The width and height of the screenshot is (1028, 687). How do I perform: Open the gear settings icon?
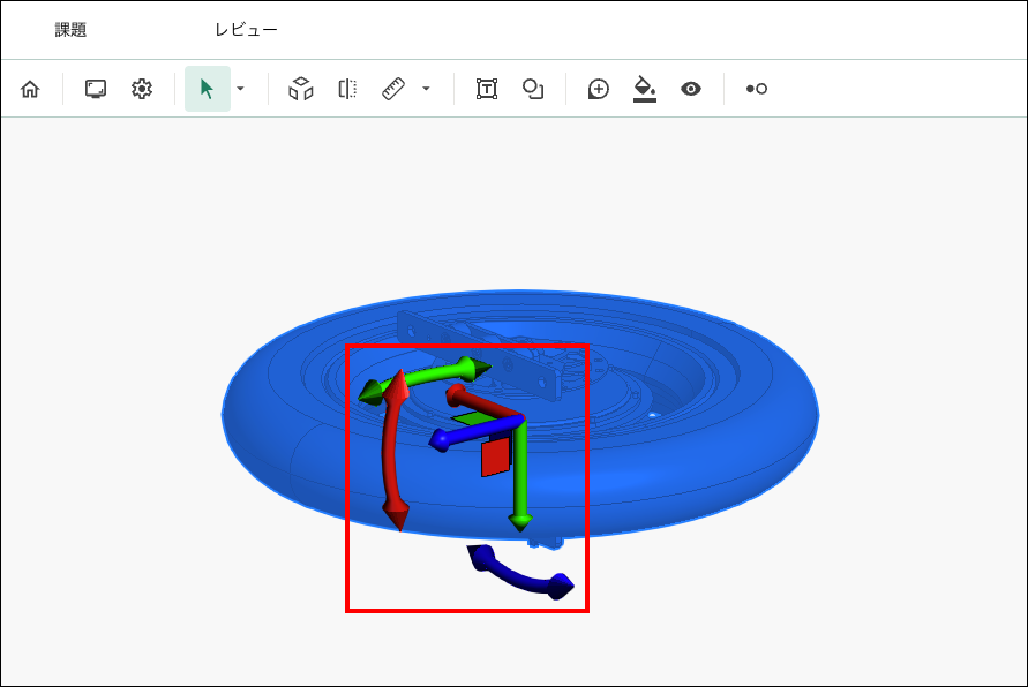pyautogui.click(x=141, y=89)
